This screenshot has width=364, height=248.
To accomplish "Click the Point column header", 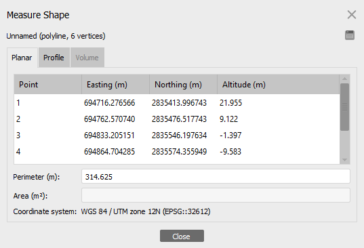I will [48, 85].
